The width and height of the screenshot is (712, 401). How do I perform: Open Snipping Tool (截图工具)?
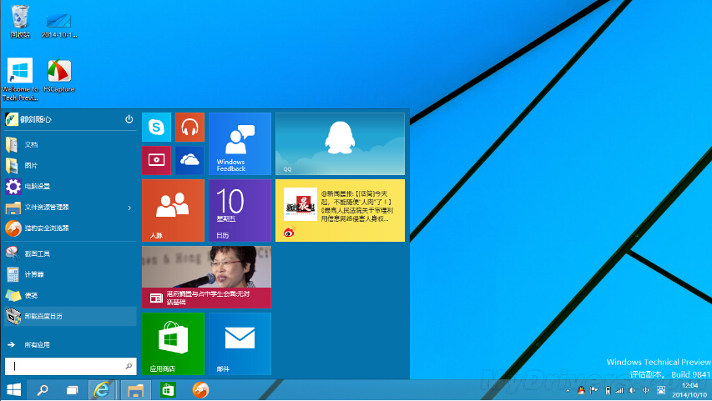[x=70, y=253]
